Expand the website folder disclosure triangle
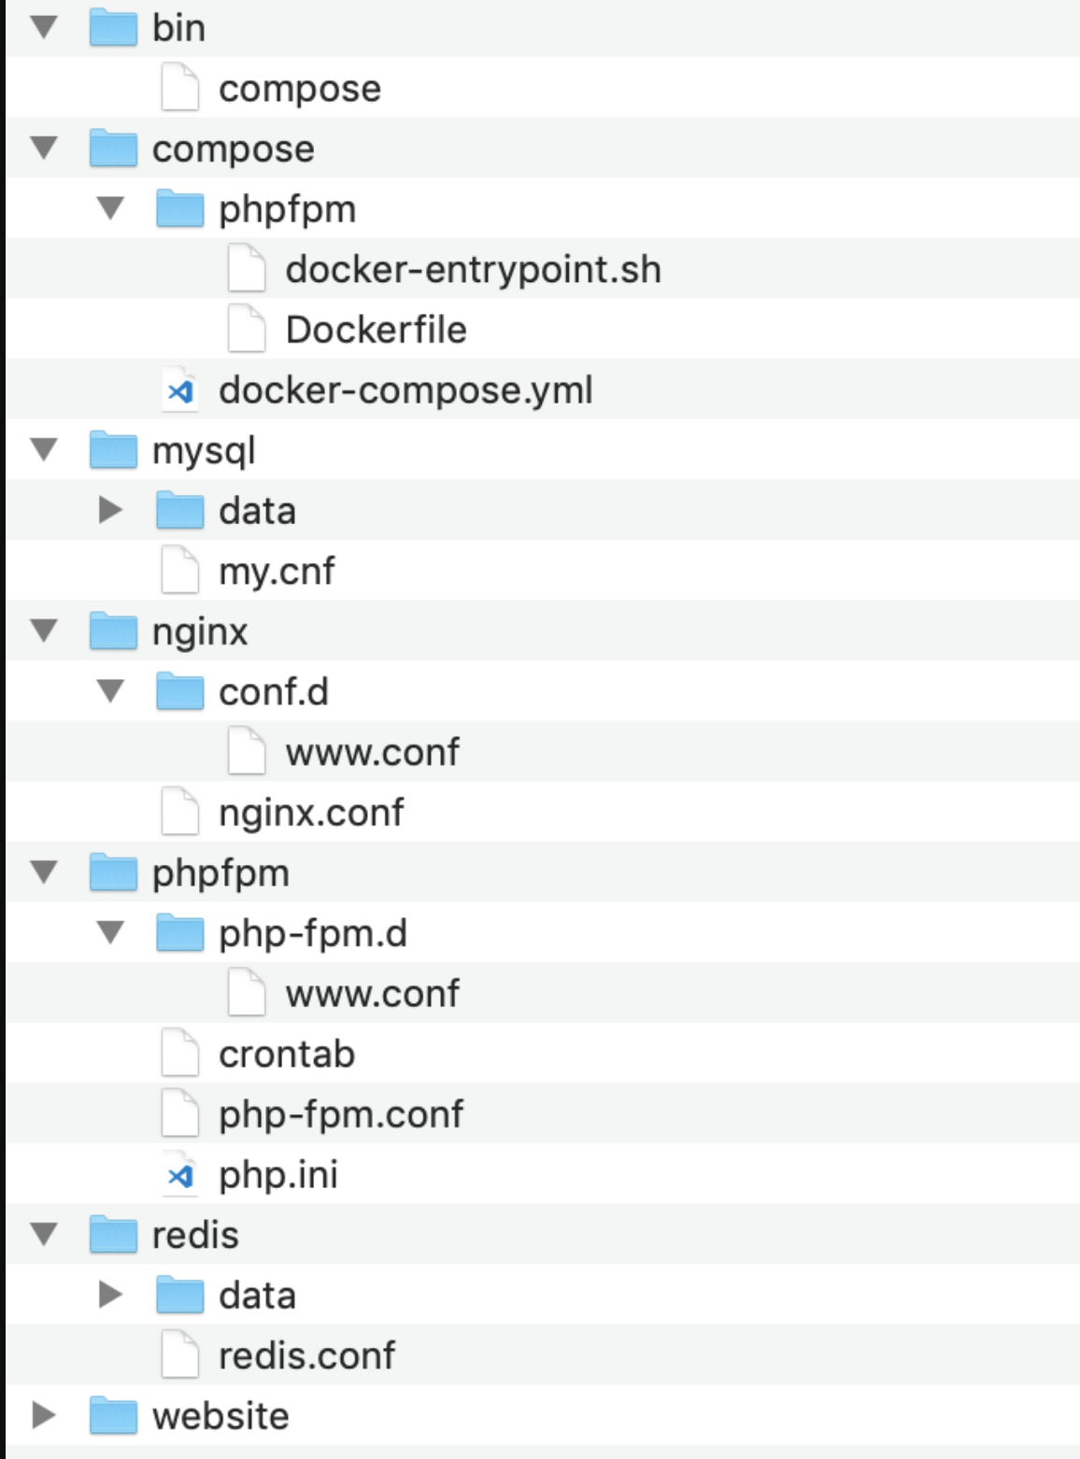This screenshot has height=1459, width=1080. pos(43,1416)
